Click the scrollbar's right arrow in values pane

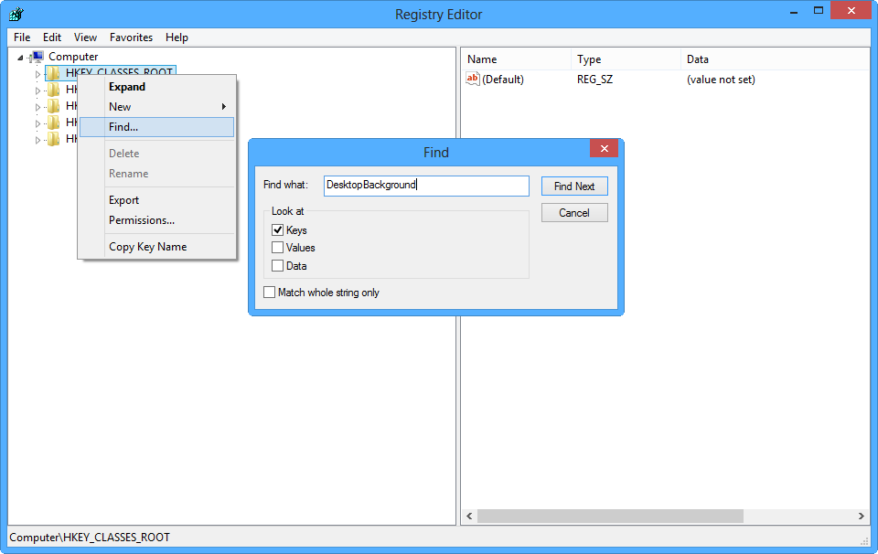tap(862, 516)
